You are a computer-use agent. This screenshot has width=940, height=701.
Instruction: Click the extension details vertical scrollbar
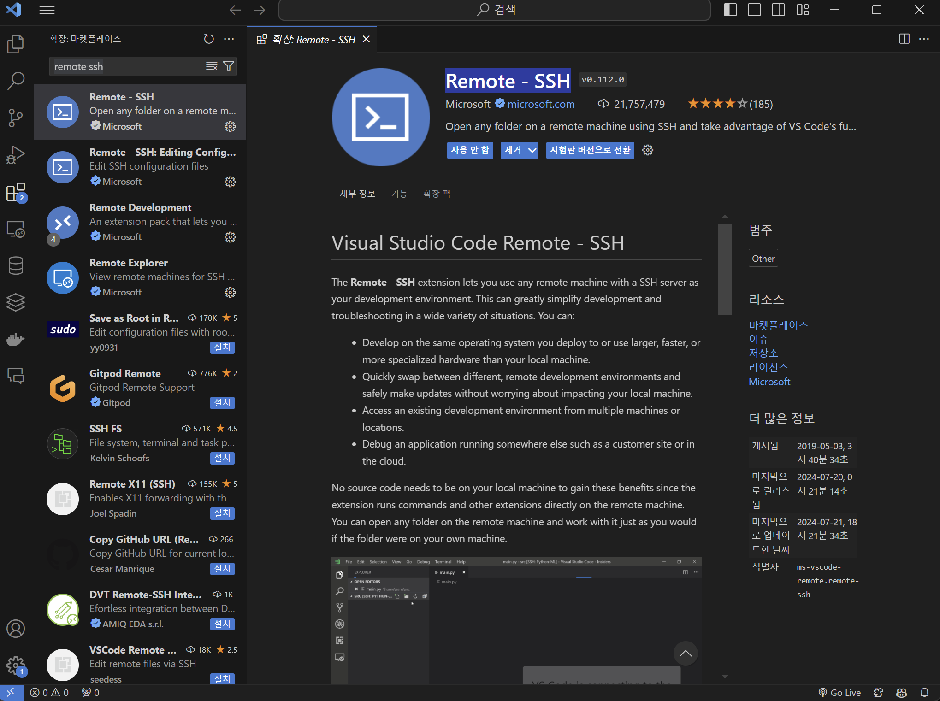725,270
